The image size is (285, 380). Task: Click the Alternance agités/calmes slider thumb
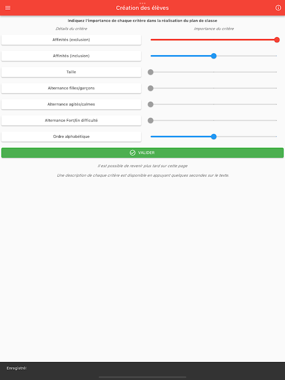151,104
